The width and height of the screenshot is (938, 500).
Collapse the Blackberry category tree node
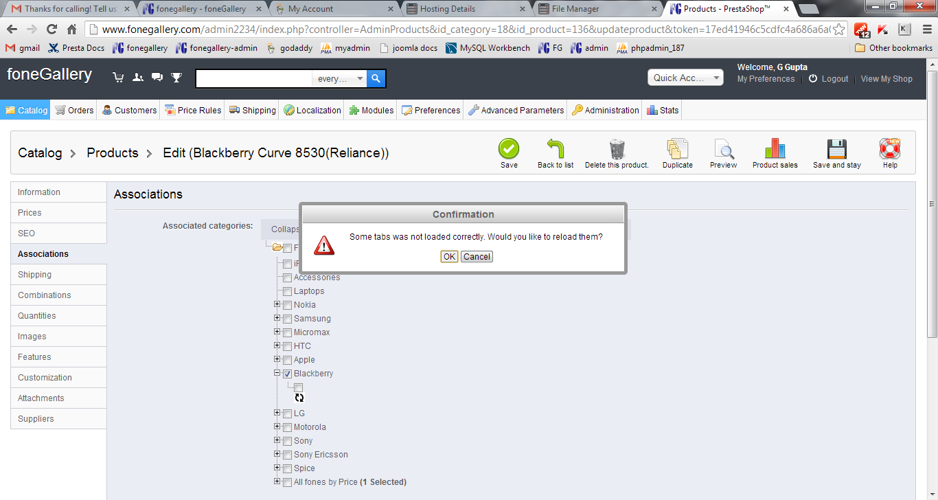[277, 373]
